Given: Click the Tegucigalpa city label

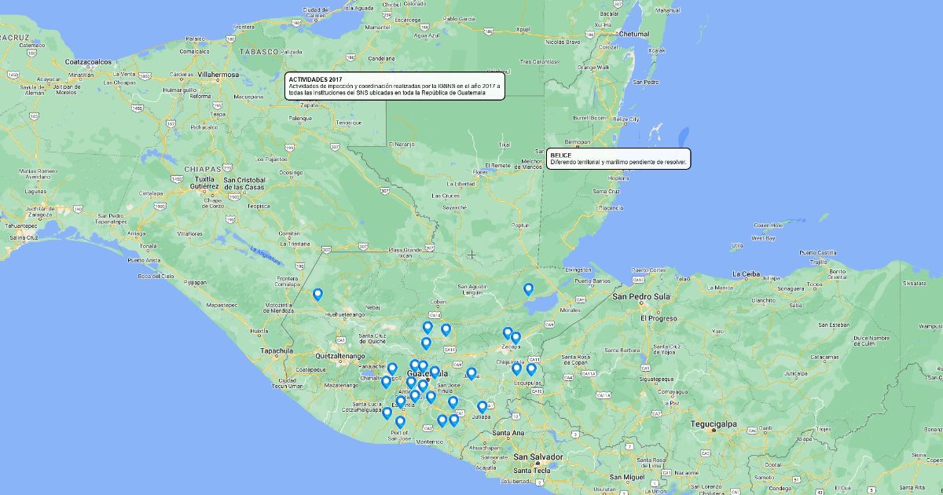Looking at the screenshot, I should (713, 423).
